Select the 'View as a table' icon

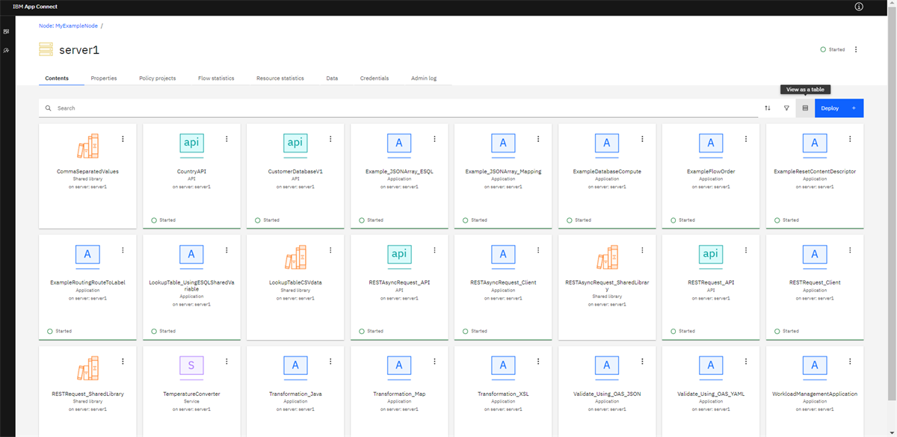(805, 108)
